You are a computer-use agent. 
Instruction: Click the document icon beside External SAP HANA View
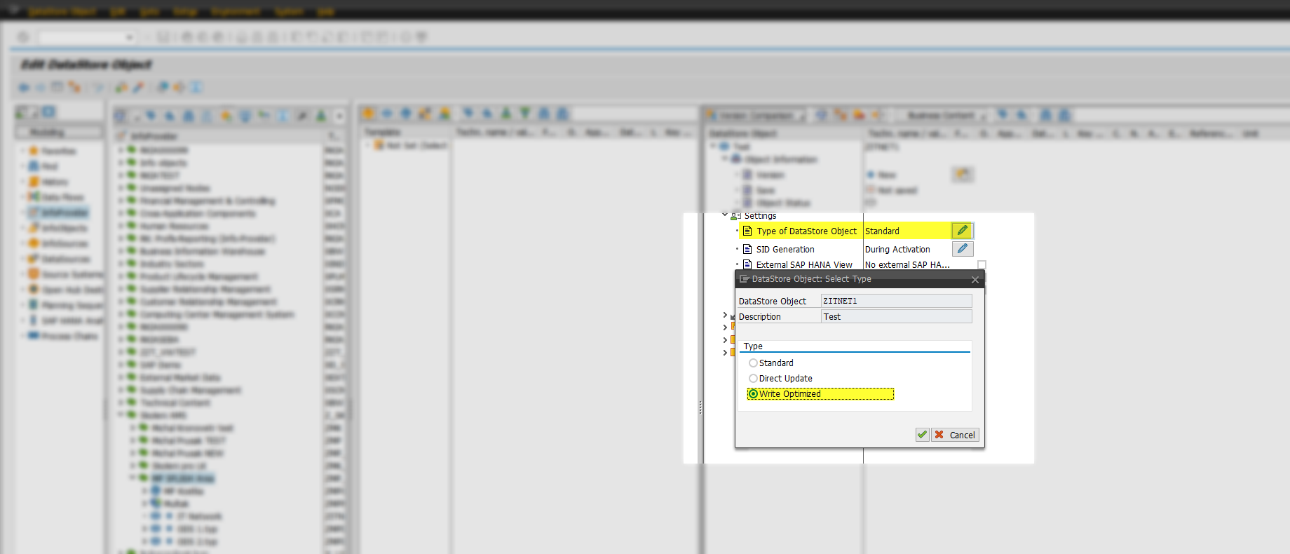pyautogui.click(x=747, y=264)
